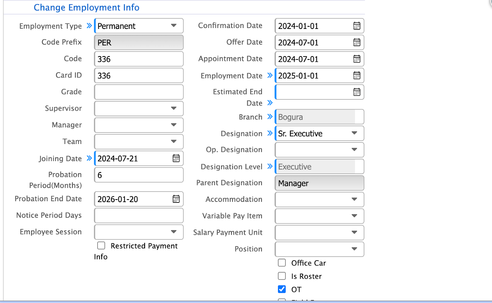Open the Designation dropdown

[354, 133]
